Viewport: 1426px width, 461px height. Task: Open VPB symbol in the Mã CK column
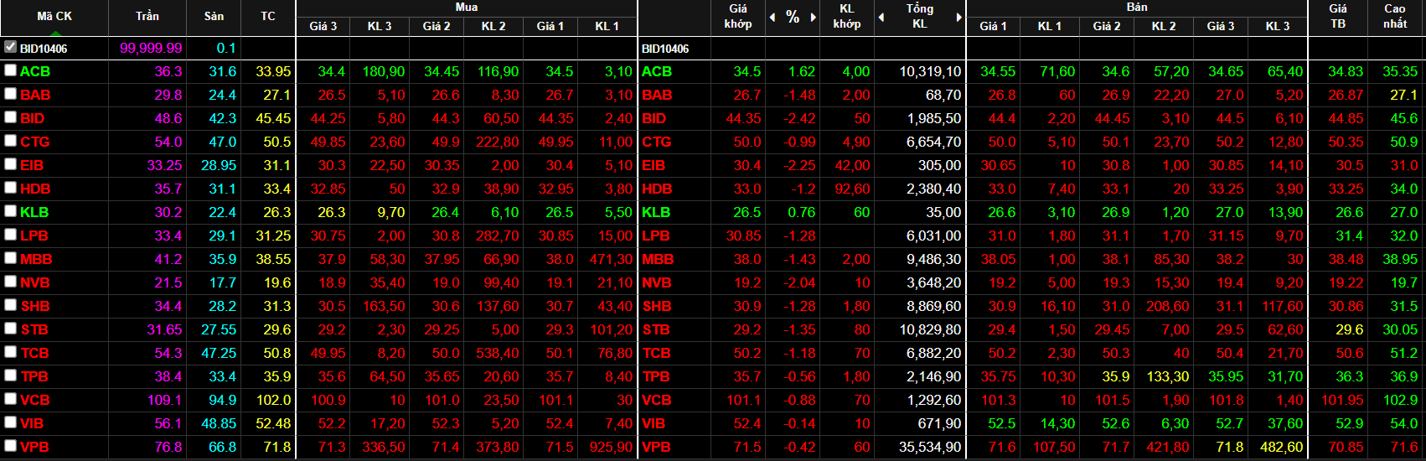click(35, 447)
